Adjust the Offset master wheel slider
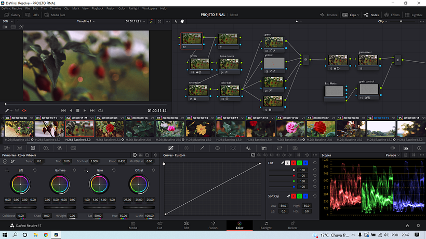Screen dimensions: 426x239 (x=139, y=207)
